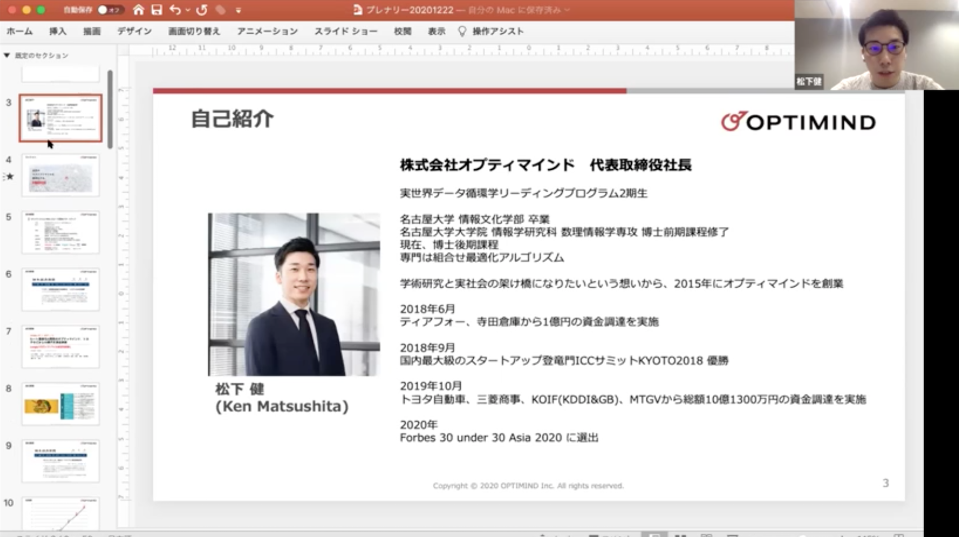Click the lightbulb icon beside 操作アシスト

coord(462,31)
